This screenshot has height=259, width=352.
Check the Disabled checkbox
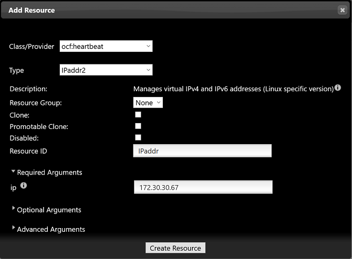click(x=138, y=137)
